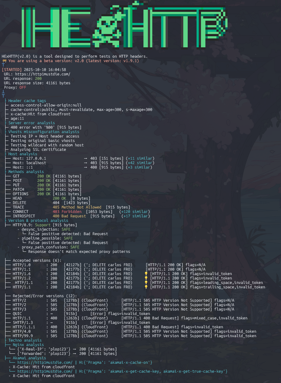Screen dimensions: 281x383
Task: Open the https://http1mustdie.com/ URL after 'URL:'
Action: click(43, 74)
